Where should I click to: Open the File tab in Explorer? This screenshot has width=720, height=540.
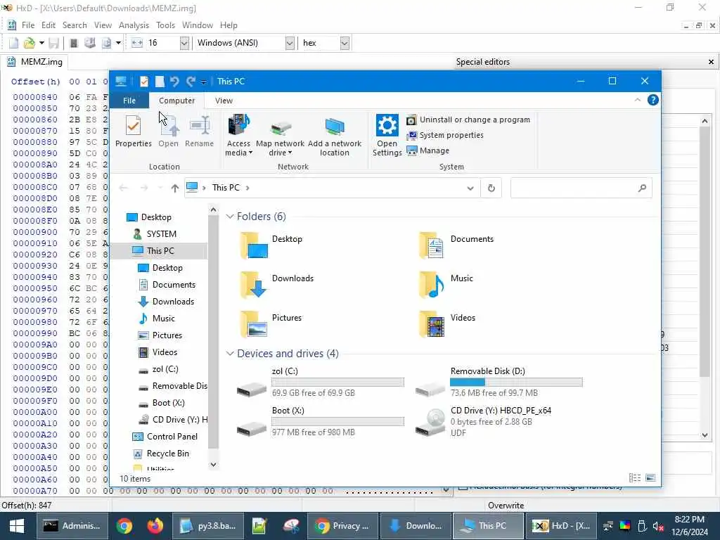click(x=129, y=101)
